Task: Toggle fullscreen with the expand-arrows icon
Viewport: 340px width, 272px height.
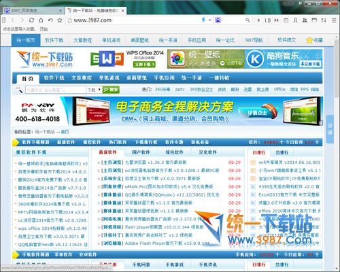Action: pyautogui.click(x=324, y=20)
